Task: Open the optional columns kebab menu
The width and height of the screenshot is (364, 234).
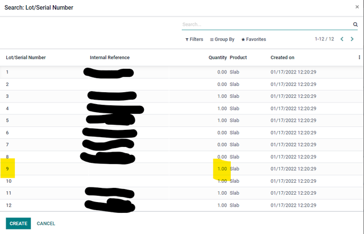Action: (359, 57)
